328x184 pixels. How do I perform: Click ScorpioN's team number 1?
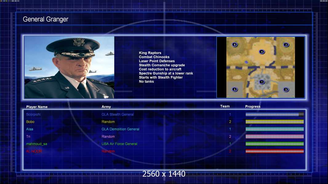230,114
